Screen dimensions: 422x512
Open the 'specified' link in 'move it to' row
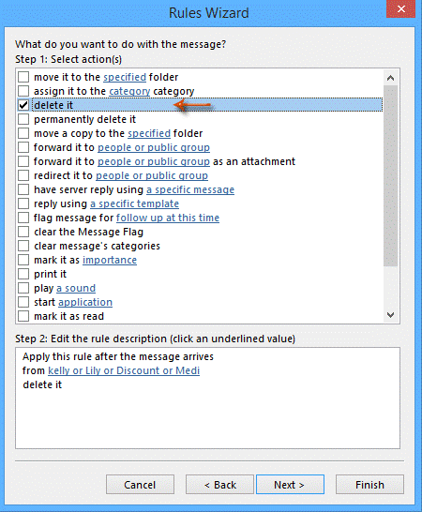[125, 78]
